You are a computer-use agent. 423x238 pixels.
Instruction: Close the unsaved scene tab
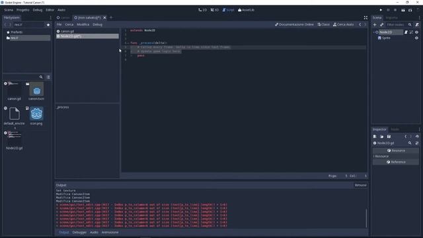coord(104,18)
